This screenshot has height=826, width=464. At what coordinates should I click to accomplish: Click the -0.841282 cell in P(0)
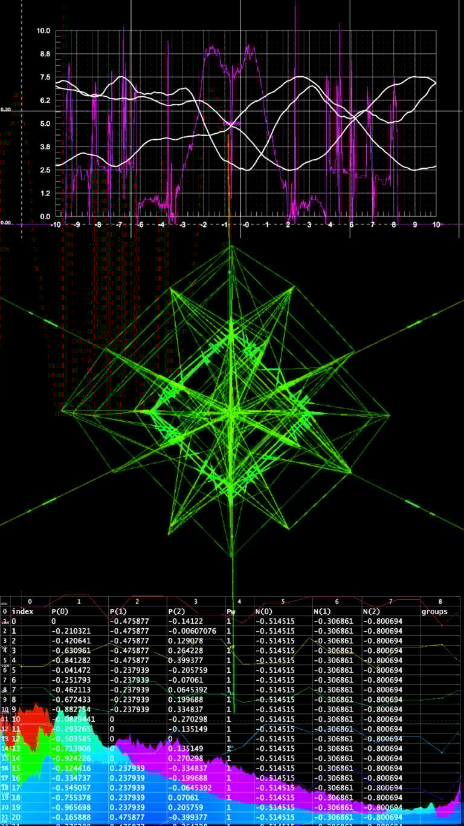[71, 660]
